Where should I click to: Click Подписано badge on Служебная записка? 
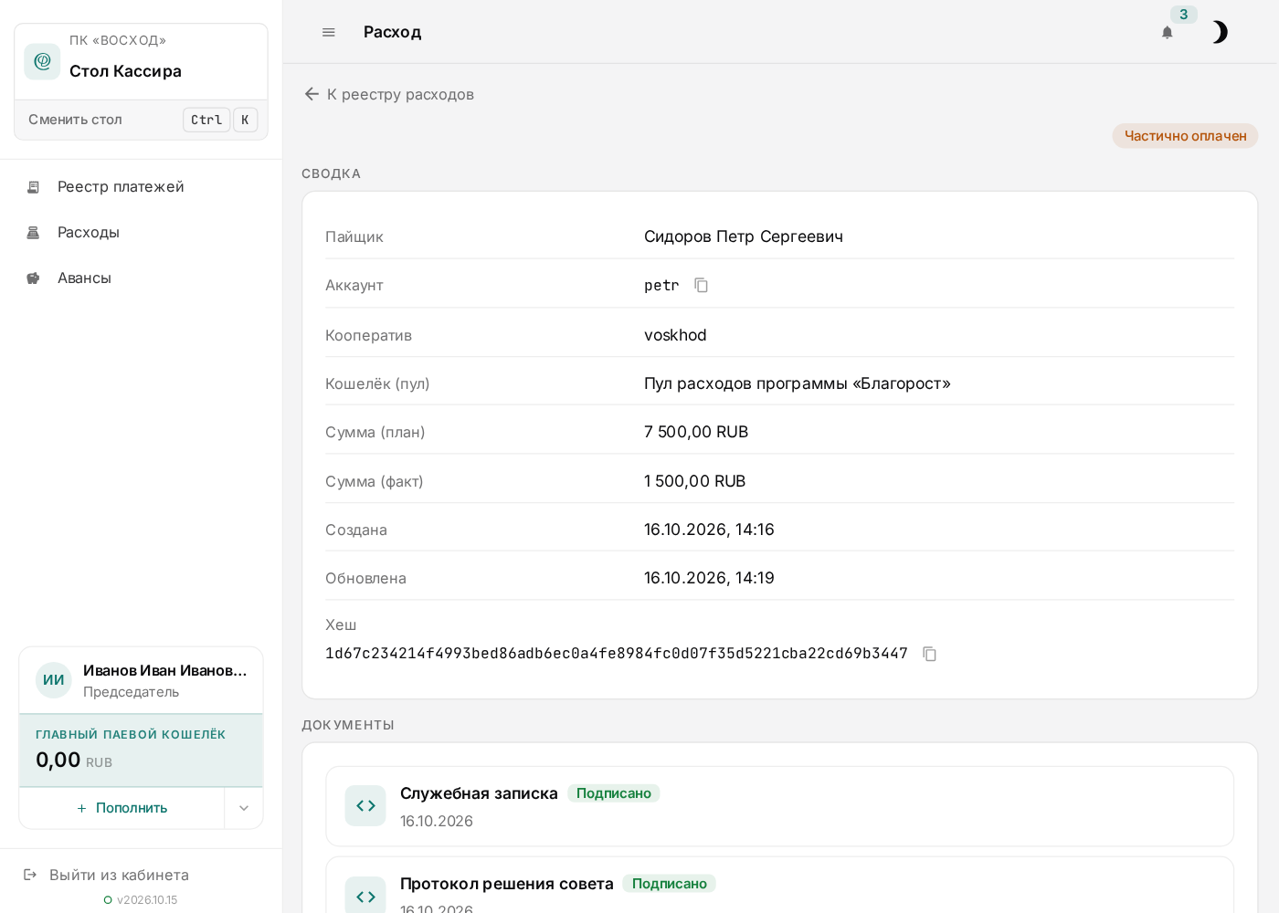point(614,793)
